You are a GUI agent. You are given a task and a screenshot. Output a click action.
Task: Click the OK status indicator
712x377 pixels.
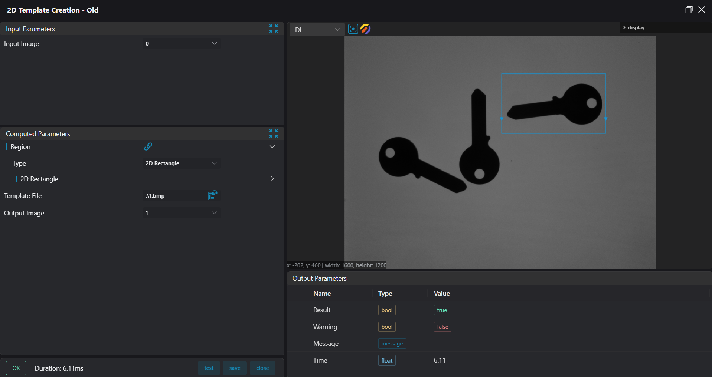tap(16, 368)
